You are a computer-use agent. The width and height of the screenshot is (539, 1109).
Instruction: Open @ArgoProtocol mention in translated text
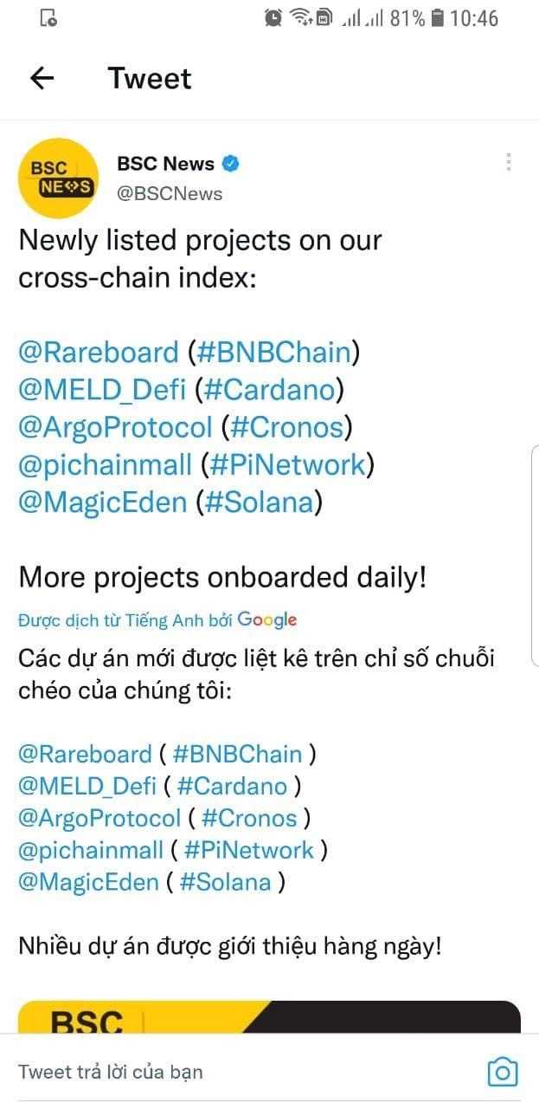(x=99, y=818)
